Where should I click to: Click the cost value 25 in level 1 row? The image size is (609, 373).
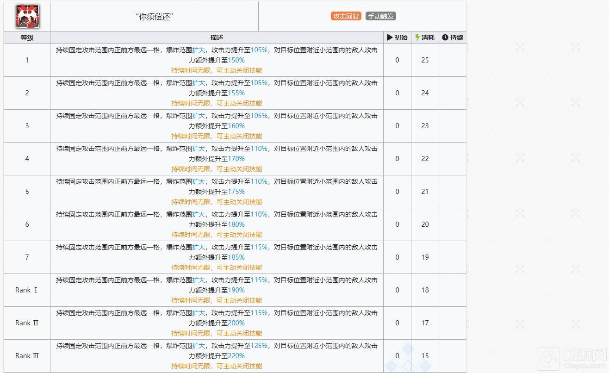pos(425,60)
